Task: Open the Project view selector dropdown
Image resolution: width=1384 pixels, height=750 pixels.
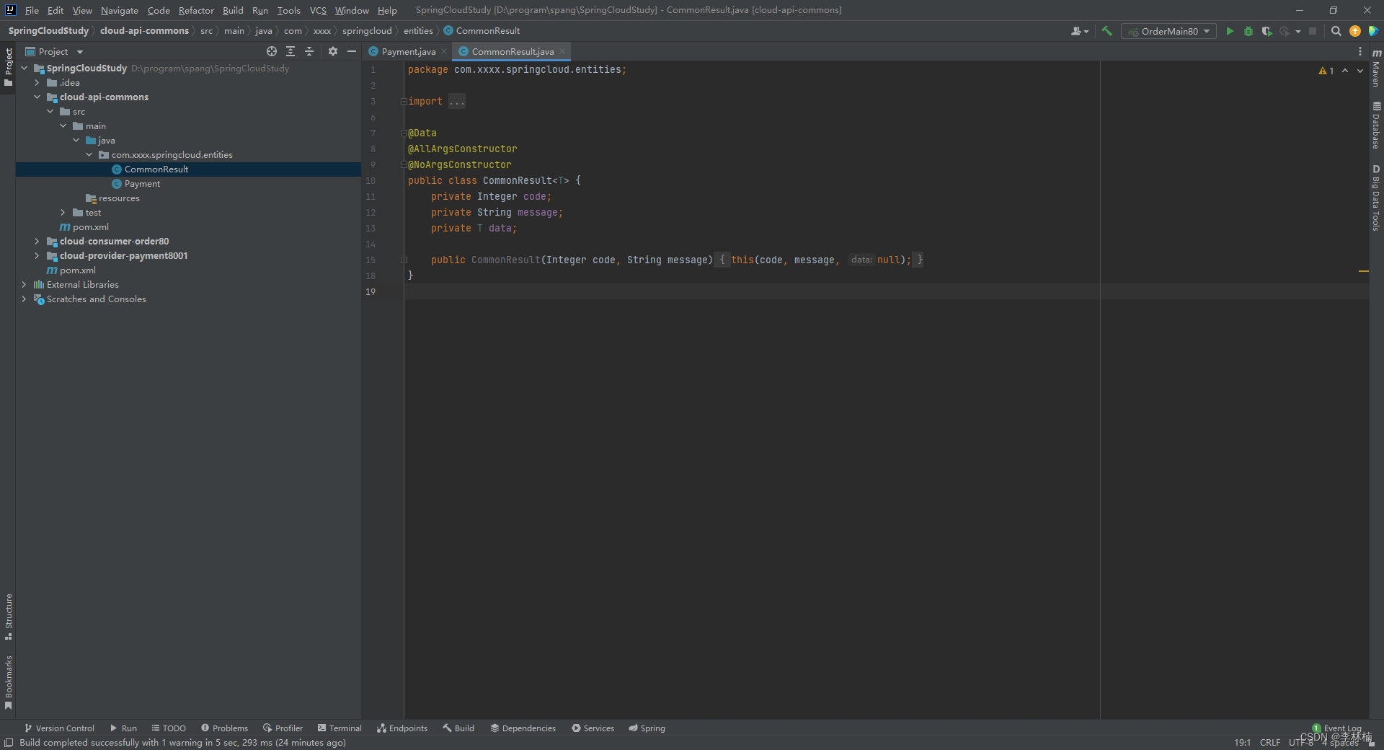Action: click(55, 51)
